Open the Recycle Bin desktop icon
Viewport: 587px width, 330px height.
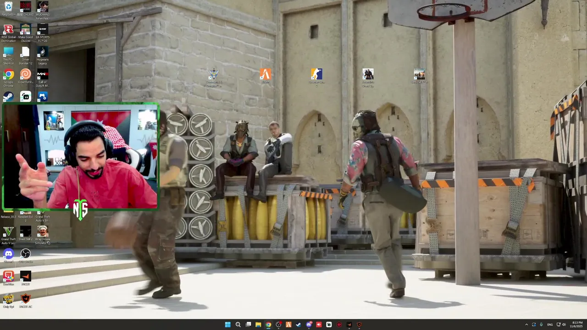click(8, 9)
